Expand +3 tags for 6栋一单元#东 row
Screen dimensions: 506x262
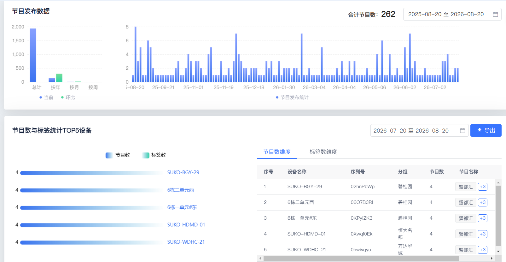[483, 218]
